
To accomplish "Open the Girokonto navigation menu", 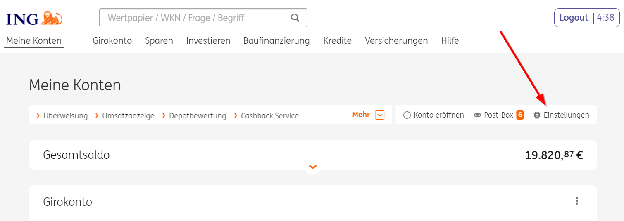I will tap(112, 41).
